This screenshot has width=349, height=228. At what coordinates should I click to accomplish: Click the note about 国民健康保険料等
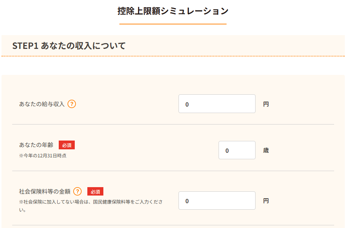click(92, 202)
